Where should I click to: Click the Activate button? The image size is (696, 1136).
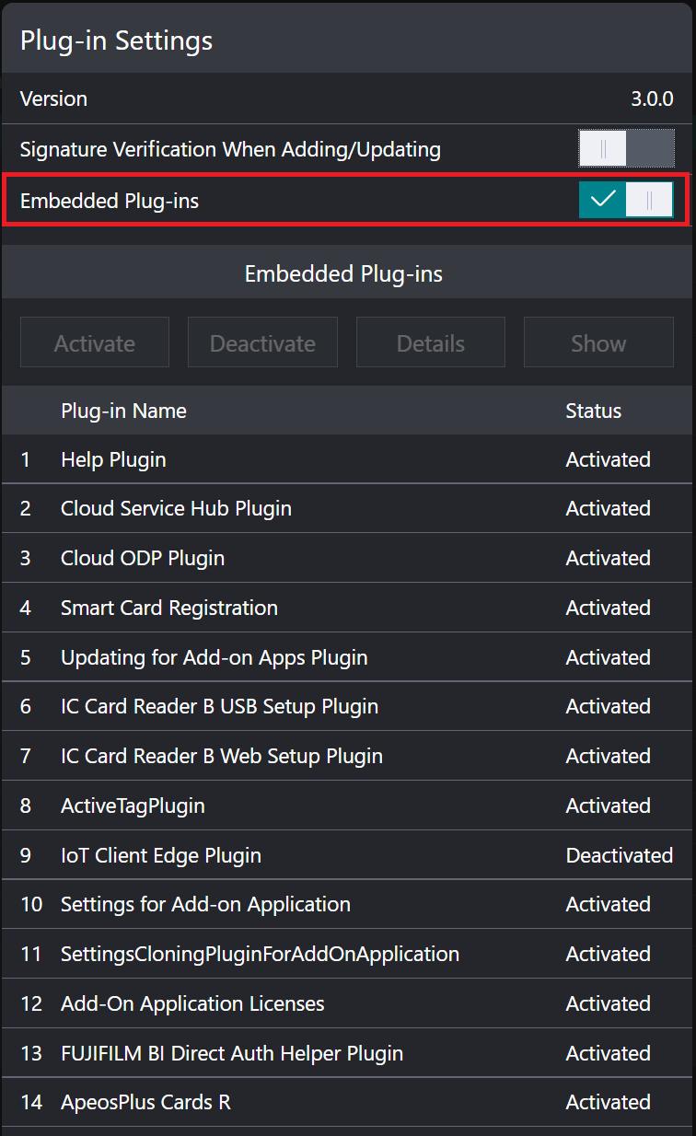[x=95, y=342]
